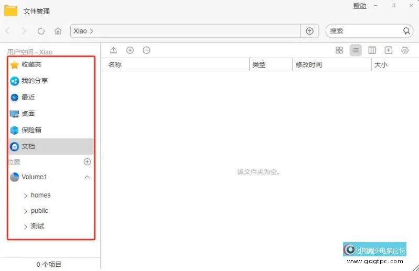Click the 0 个项目 status text
Image resolution: width=419 pixels, height=271 pixels.
49,264
